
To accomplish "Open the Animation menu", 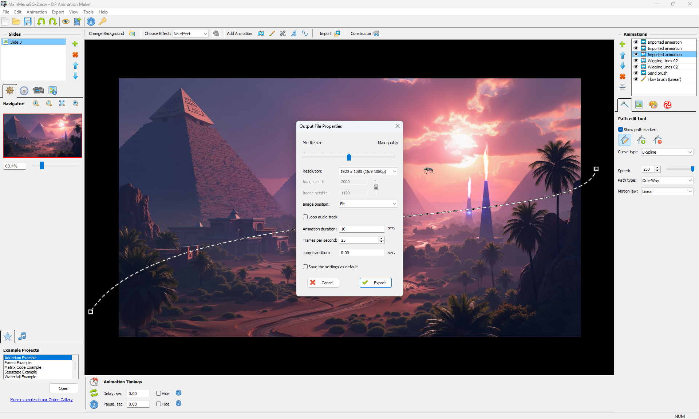I will click(x=36, y=12).
